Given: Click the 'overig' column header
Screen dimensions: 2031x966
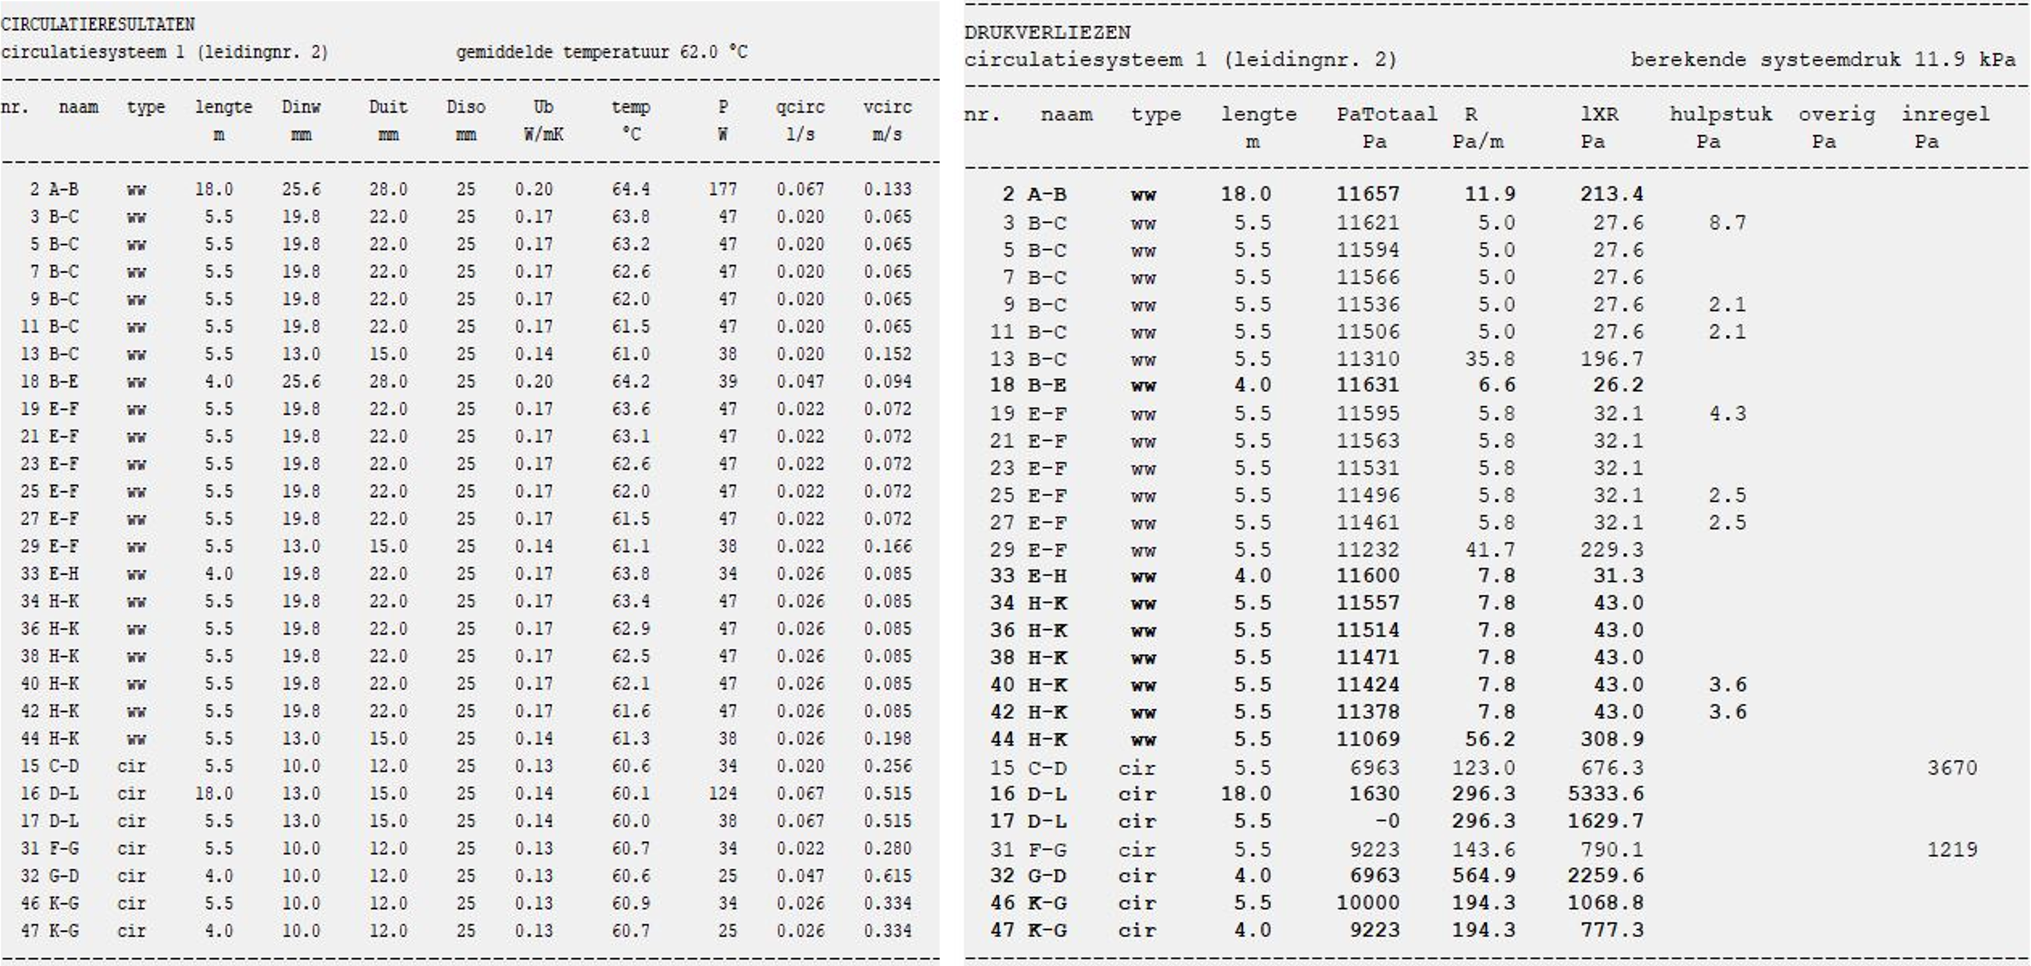Looking at the screenshot, I should click(x=1836, y=115).
